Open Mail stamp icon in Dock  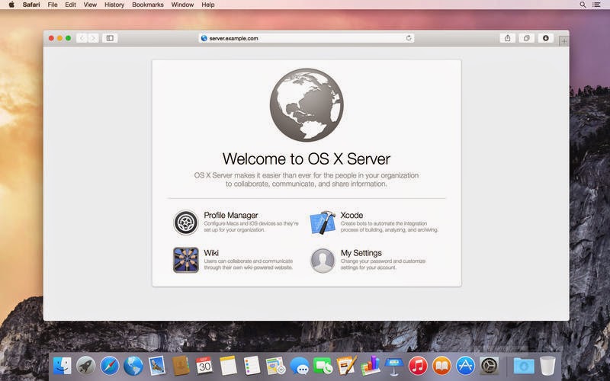157,366
